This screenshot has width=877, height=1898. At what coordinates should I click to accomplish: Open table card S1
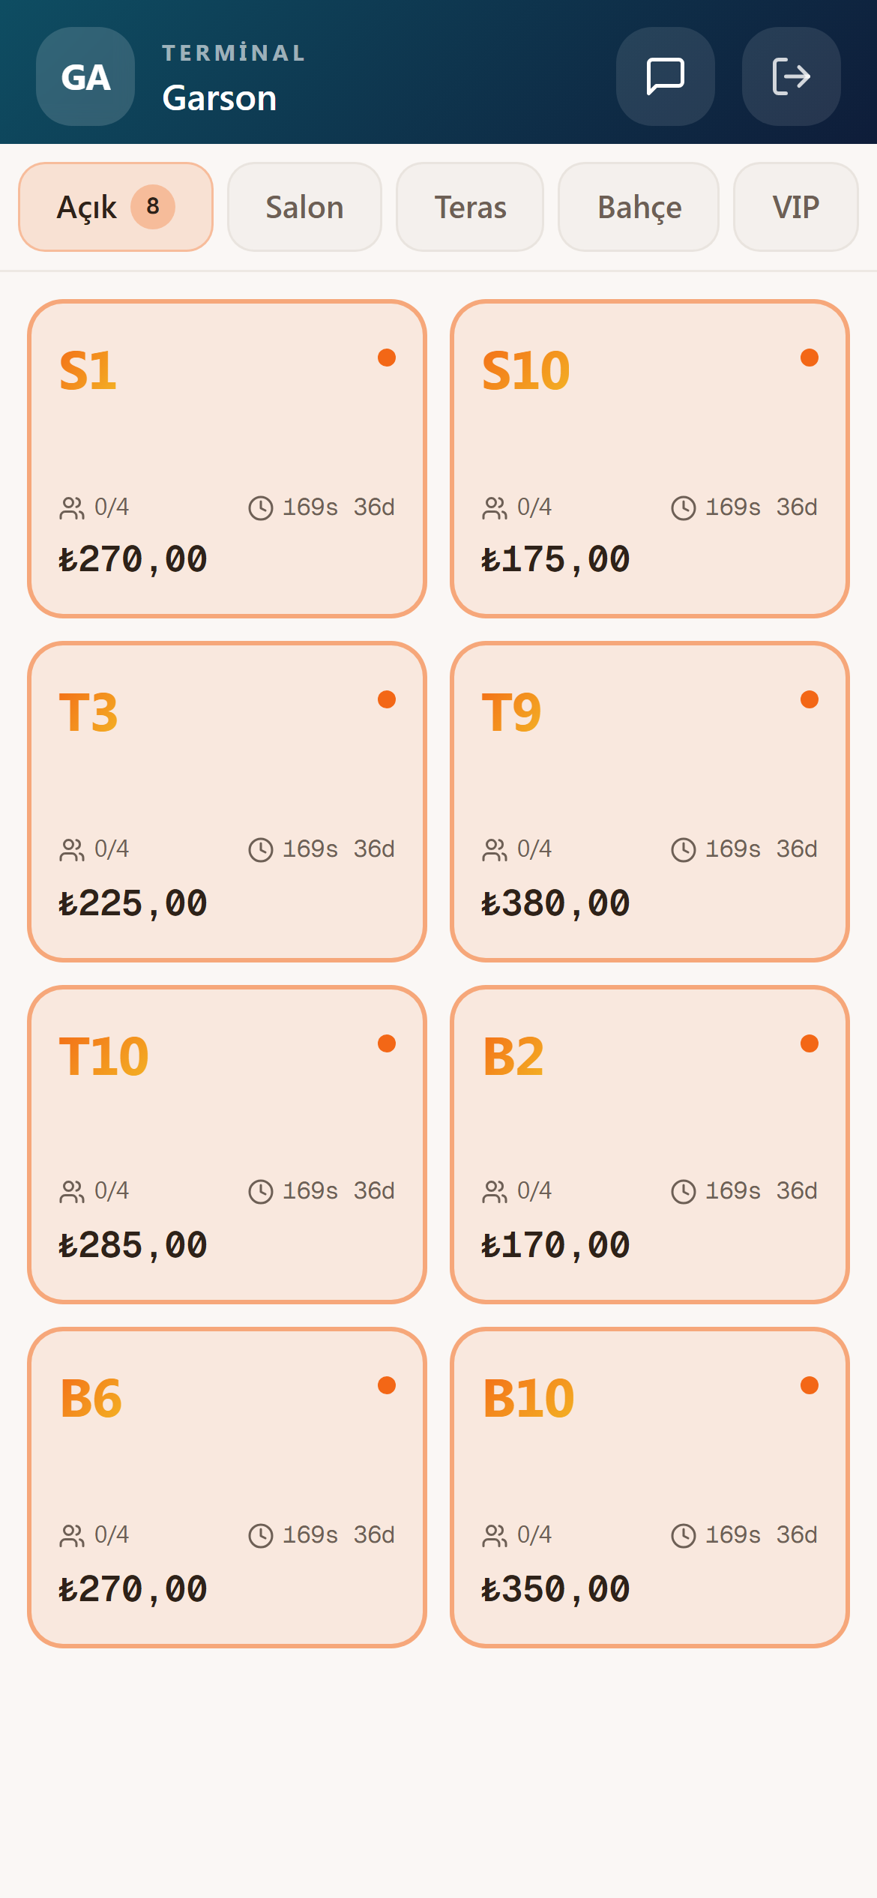point(227,459)
